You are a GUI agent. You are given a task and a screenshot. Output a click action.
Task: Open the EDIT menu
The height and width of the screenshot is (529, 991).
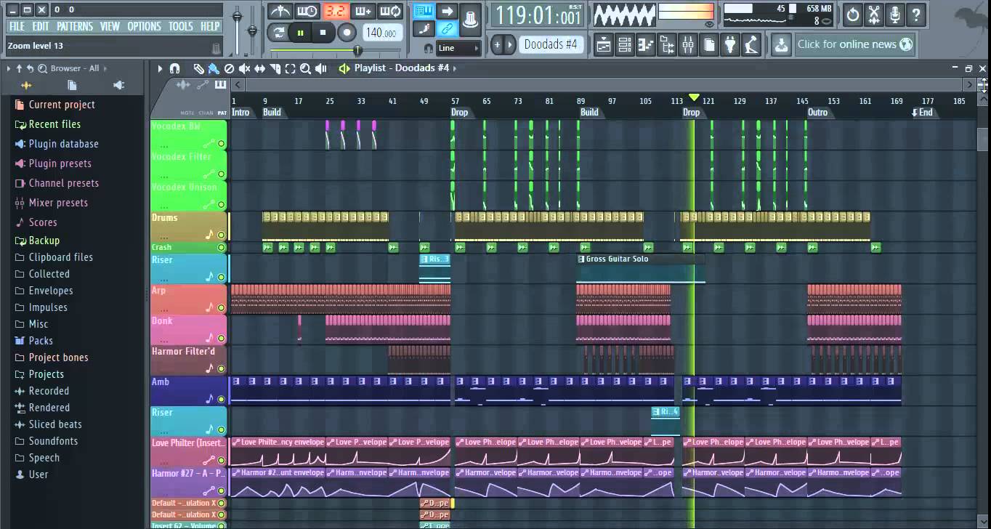tap(41, 26)
